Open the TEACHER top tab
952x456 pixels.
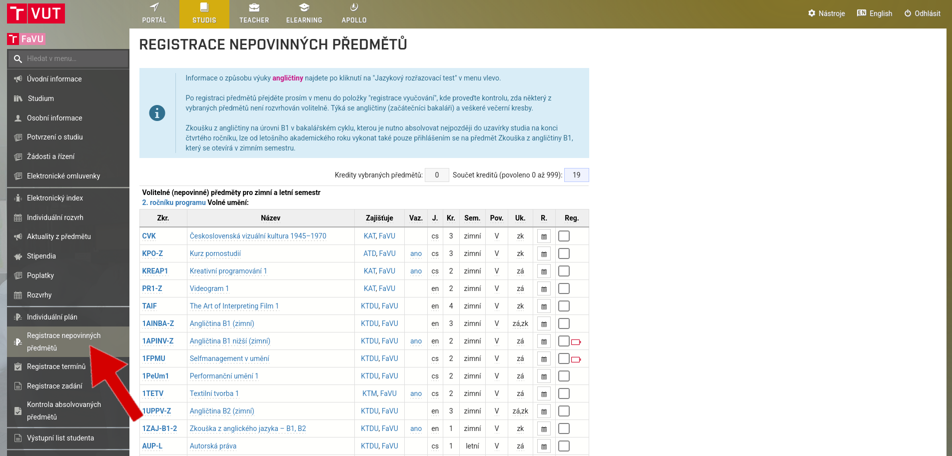coord(254,14)
